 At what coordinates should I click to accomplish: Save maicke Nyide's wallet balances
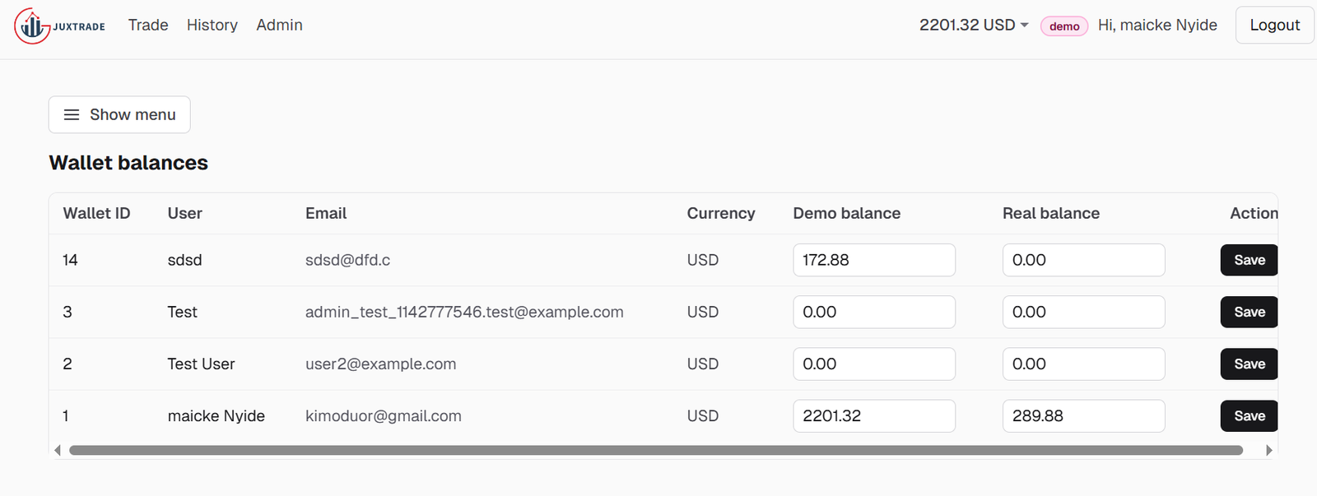(x=1249, y=416)
